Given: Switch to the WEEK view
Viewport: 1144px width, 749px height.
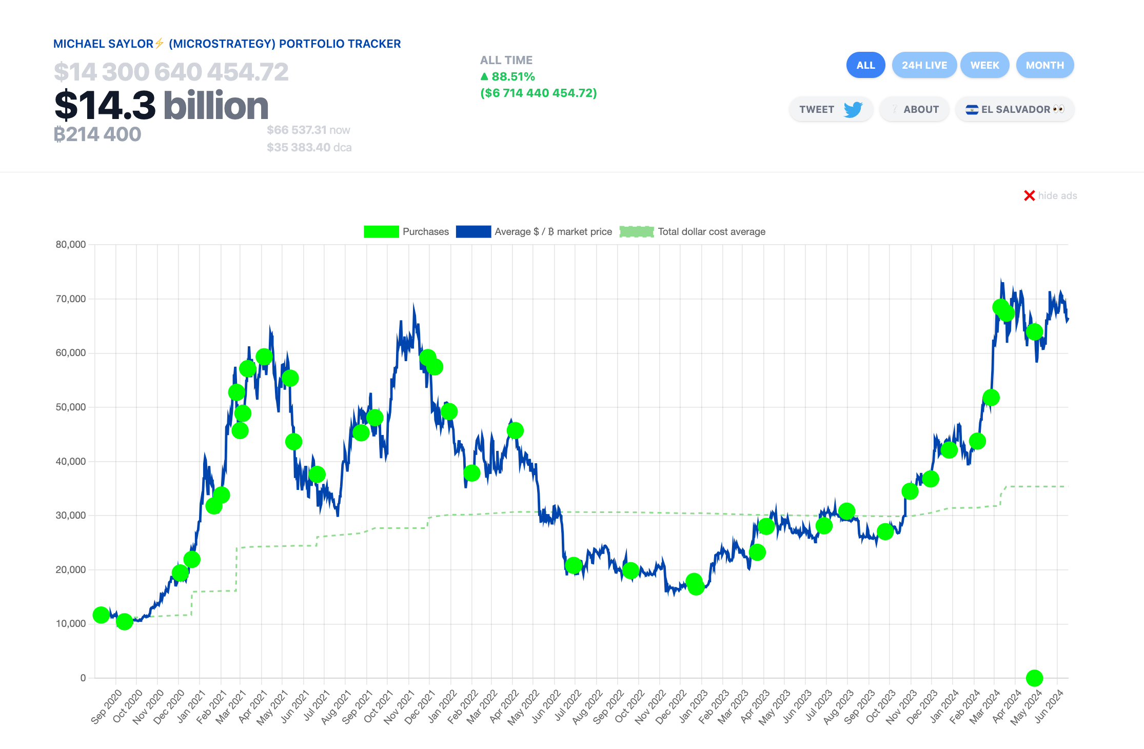Looking at the screenshot, I should click(984, 65).
